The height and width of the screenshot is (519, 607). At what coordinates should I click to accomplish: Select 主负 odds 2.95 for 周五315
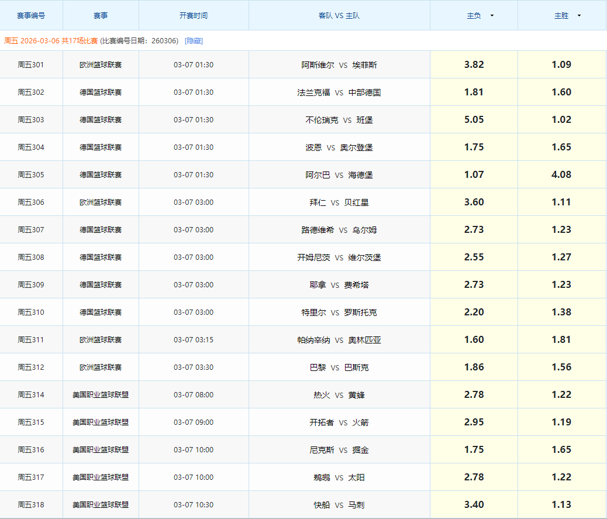[474, 422]
